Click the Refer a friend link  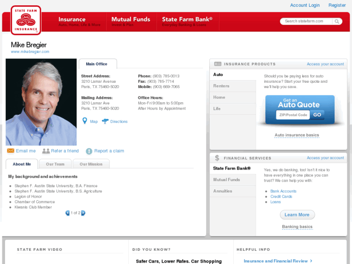point(65,151)
